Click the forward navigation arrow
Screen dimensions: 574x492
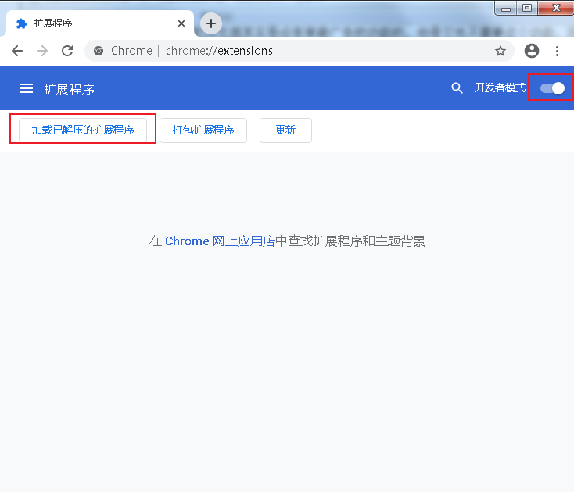click(42, 51)
